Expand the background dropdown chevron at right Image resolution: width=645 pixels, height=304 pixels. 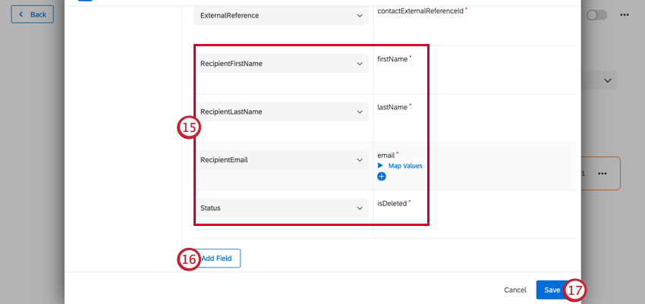[608, 80]
